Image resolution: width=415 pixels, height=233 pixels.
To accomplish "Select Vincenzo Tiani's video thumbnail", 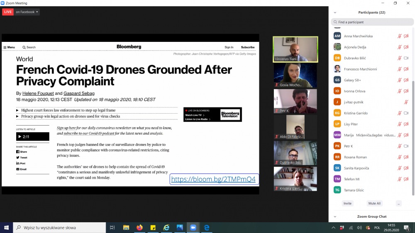I will tap(295, 49).
